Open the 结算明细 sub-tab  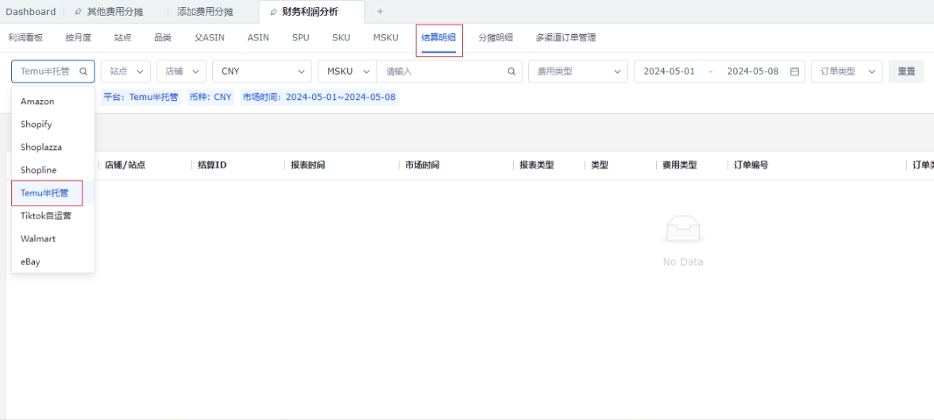click(439, 37)
